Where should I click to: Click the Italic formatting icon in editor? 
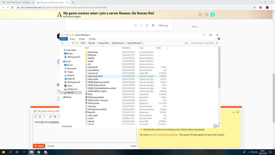click(44, 117)
